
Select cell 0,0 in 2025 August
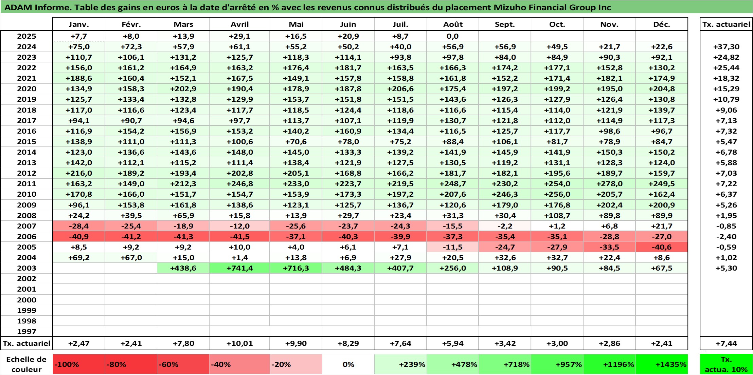click(453, 36)
